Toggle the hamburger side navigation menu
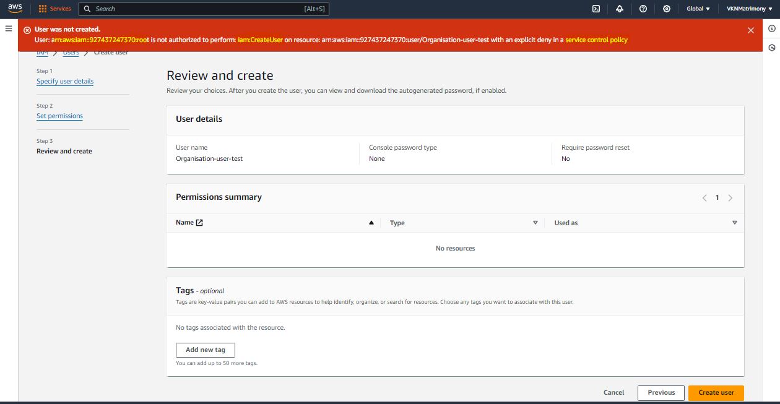This screenshot has height=404, width=780. click(x=9, y=28)
